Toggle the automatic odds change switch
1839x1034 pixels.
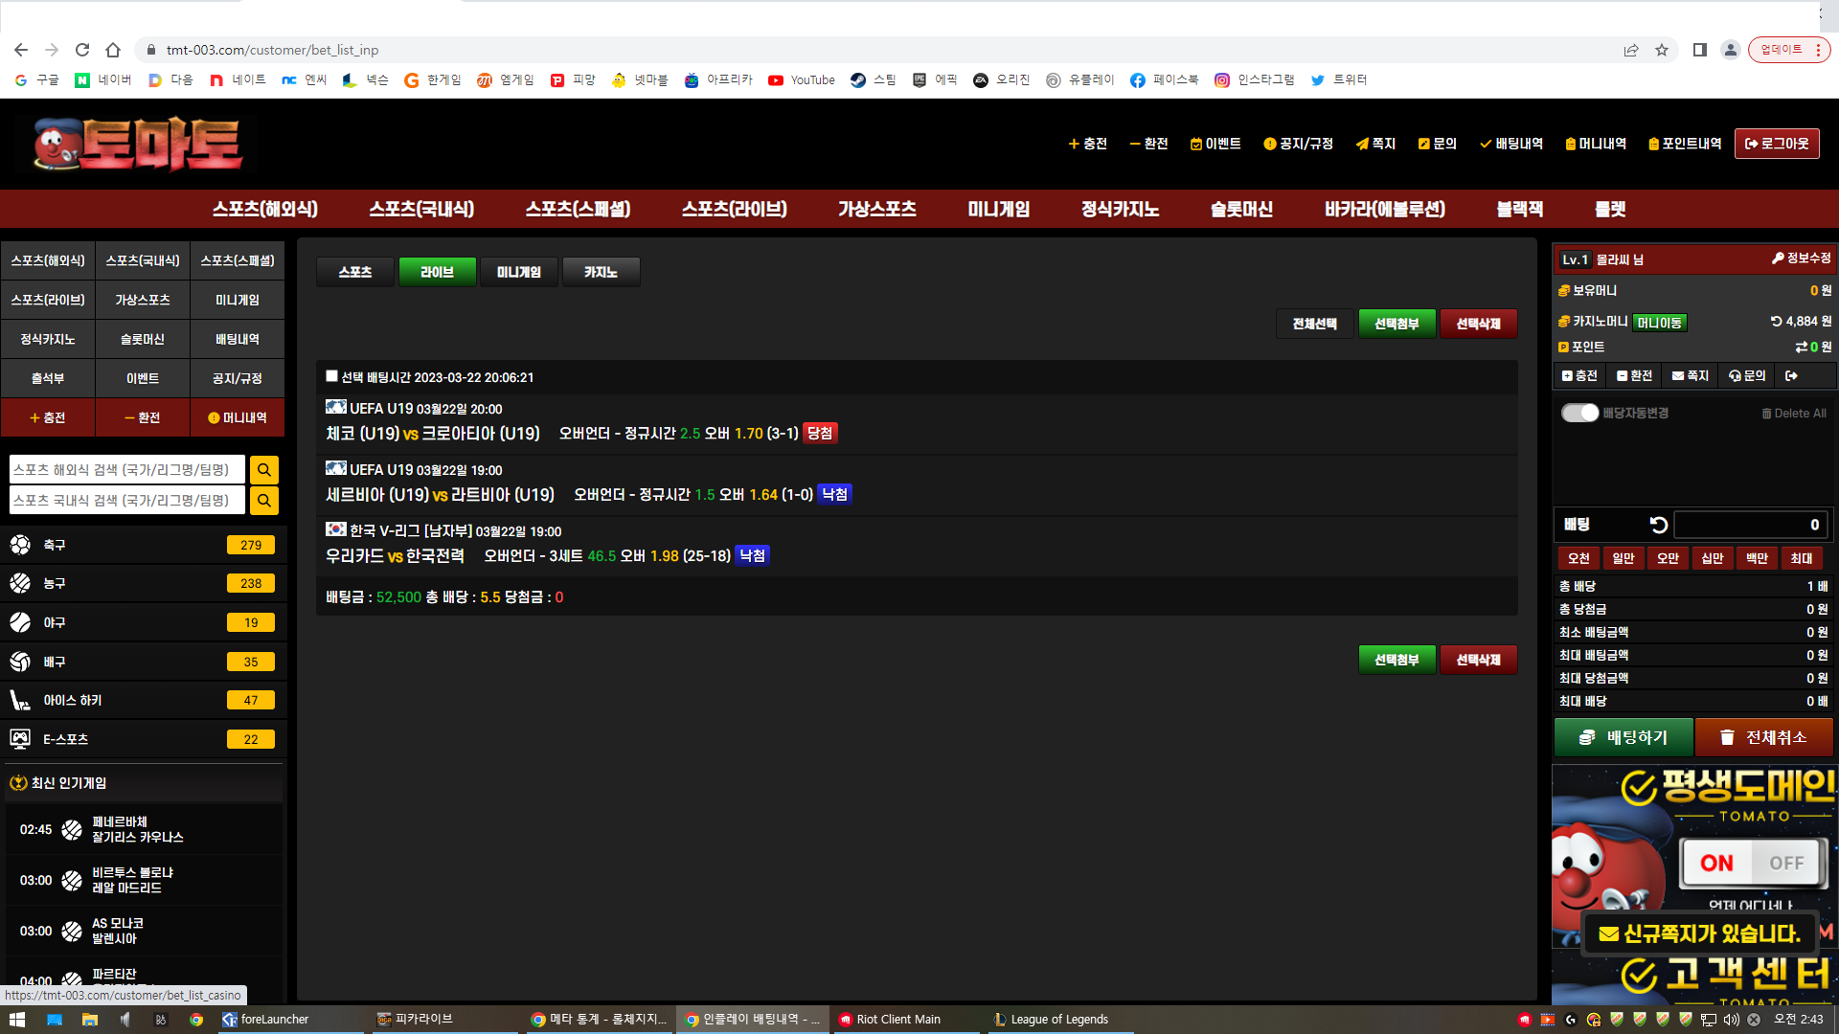click(x=1579, y=413)
